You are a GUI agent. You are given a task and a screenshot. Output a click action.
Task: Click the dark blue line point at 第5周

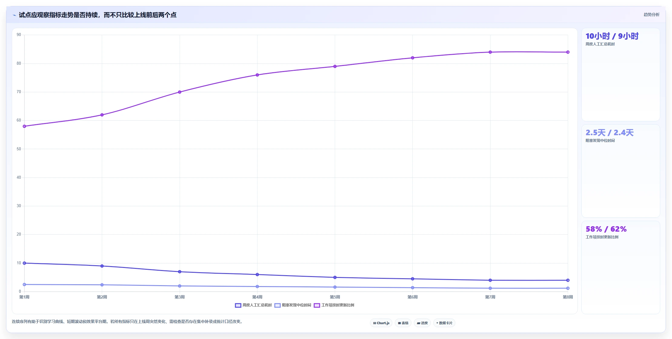335,277
